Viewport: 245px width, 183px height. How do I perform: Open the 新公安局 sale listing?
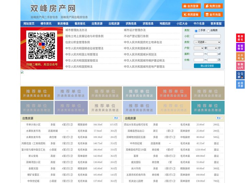33,156
